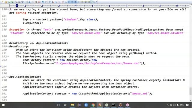This screenshot has width=192, height=108.
Task: Collapse the fold marker at line 292
Action: (x=8, y=56)
